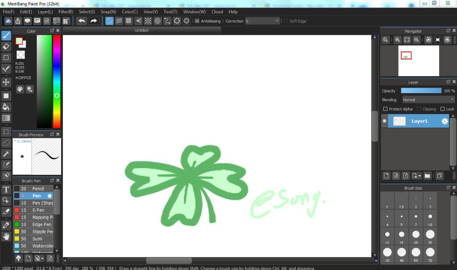Image resolution: width=457 pixels, height=270 pixels.
Task: Select the transparent color swatch
Action: (21, 55)
